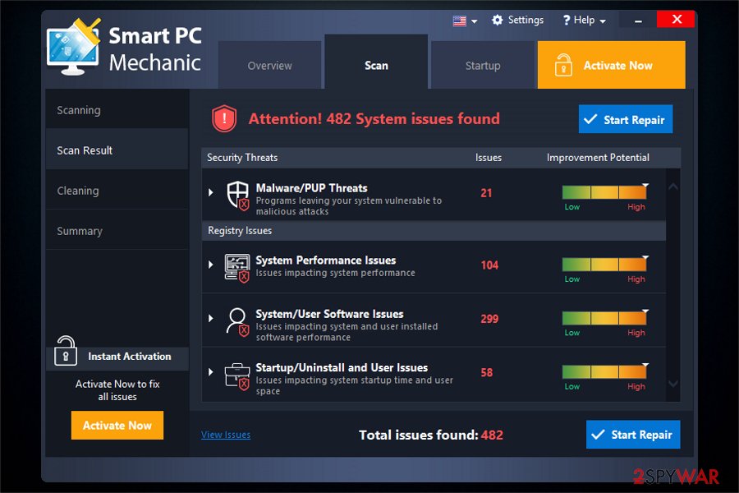
Task: Open Cleaning in the sidebar
Action: click(x=117, y=191)
